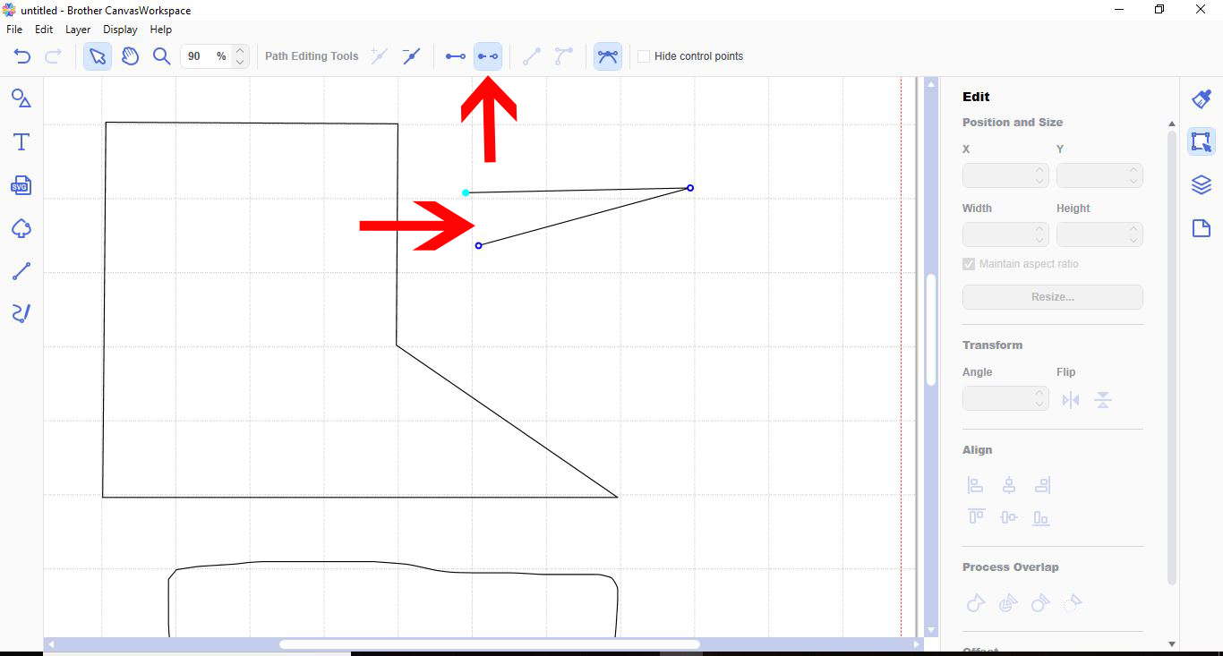
Task: Open the Artboard page panel icon
Action: pyautogui.click(x=1202, y=229)
